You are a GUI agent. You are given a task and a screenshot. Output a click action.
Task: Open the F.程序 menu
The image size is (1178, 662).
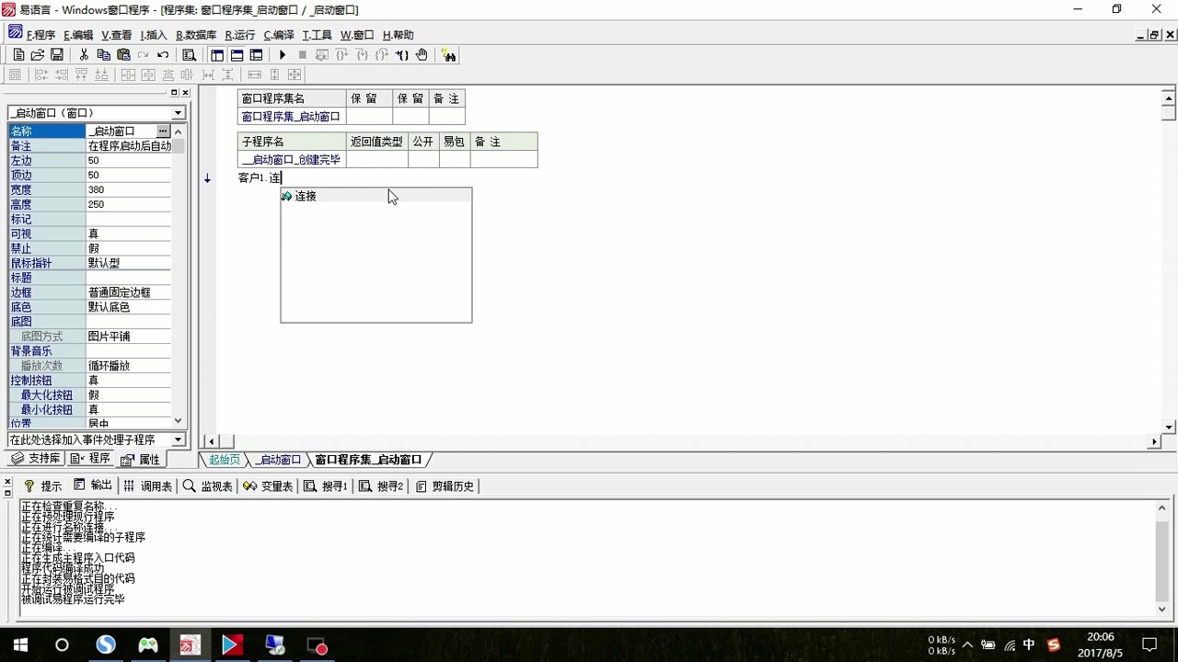pos(40,35)
